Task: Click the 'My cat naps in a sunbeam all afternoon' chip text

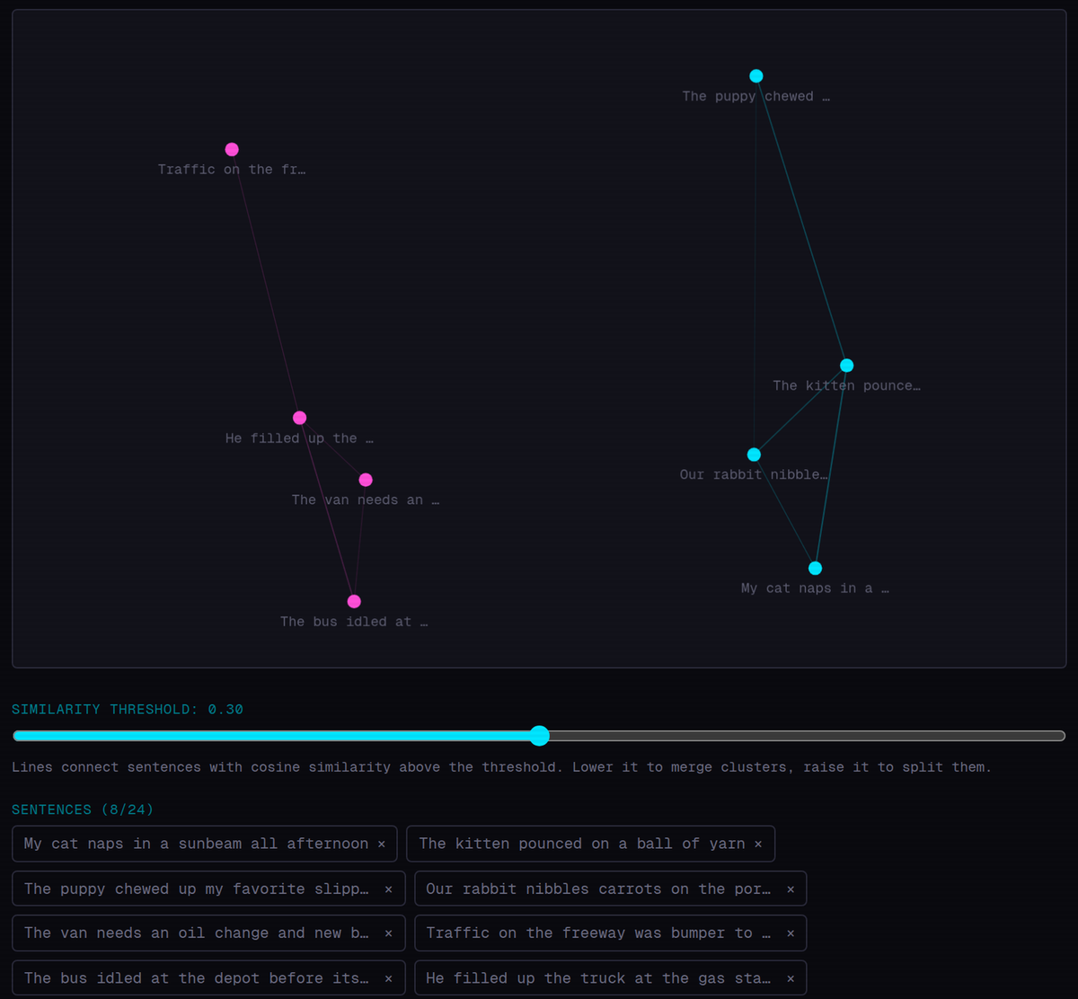Action: 196,844
